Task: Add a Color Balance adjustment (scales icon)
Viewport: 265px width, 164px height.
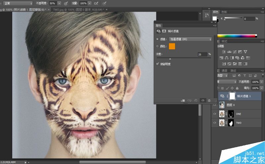Action: pyautogui.click(x=227, y=58)
